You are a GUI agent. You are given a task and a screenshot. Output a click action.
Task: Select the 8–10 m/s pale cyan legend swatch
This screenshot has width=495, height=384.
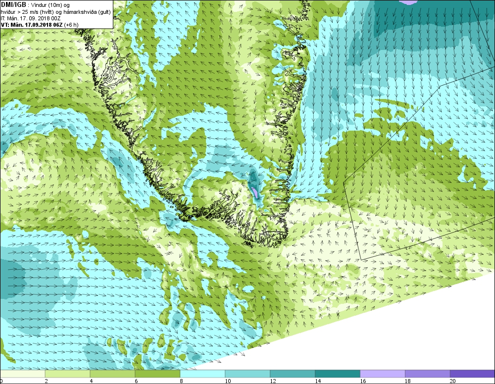coord(202,374)
